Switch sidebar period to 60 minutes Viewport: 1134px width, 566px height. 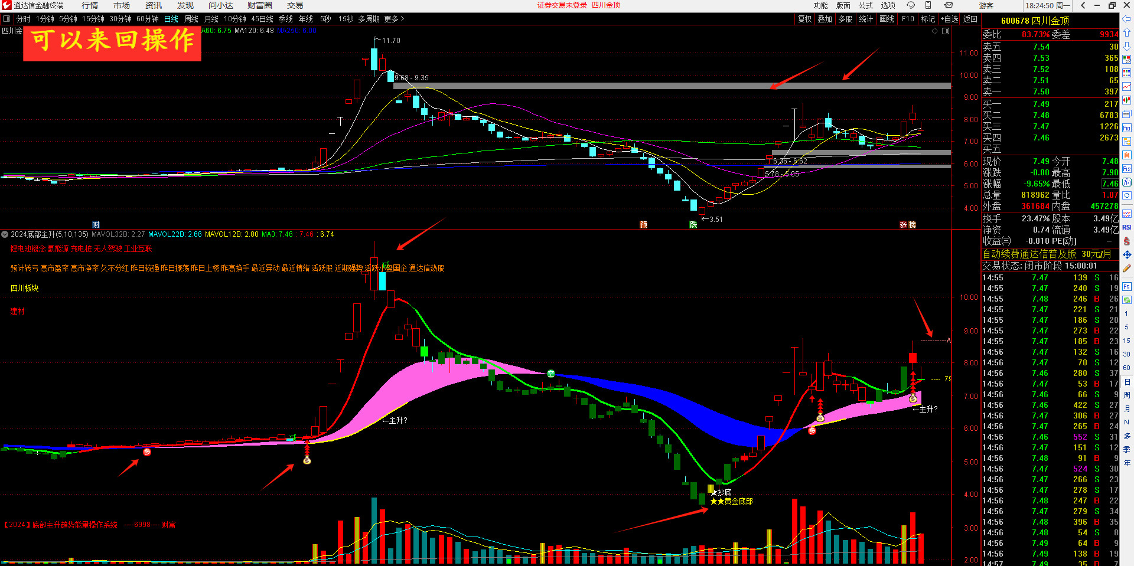1127,368
